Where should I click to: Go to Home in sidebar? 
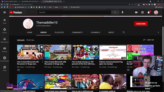pos(5,21)
